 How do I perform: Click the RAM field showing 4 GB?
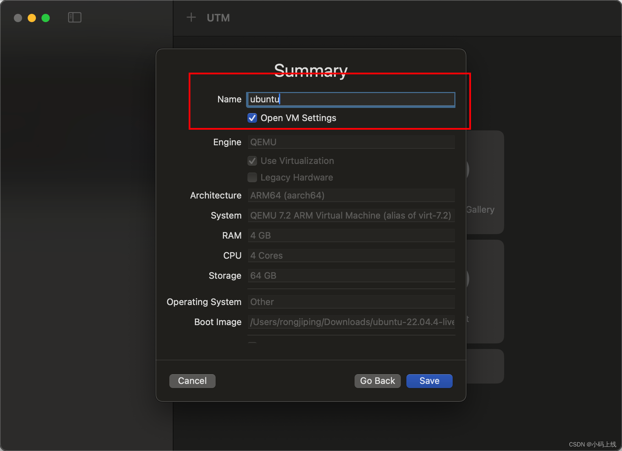(351, 236)
